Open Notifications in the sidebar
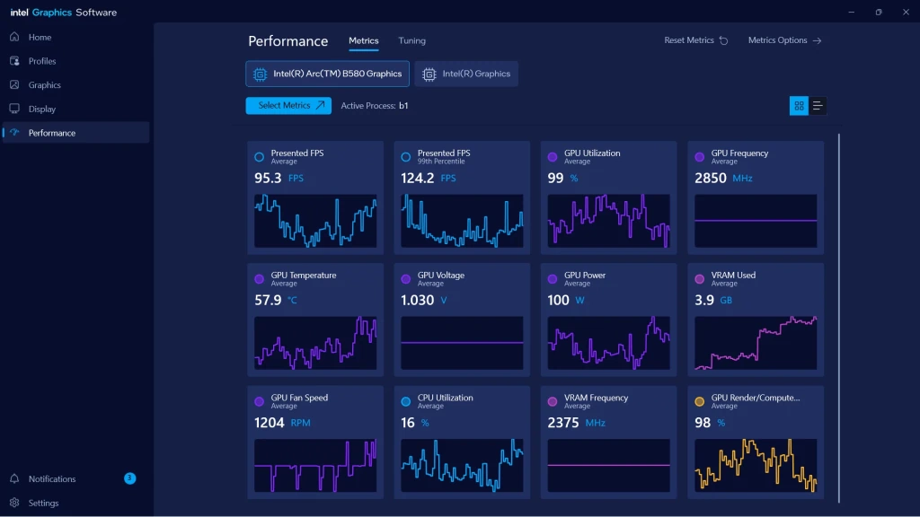The height and width of the screenshot is (517, 920). pos(75,479)
